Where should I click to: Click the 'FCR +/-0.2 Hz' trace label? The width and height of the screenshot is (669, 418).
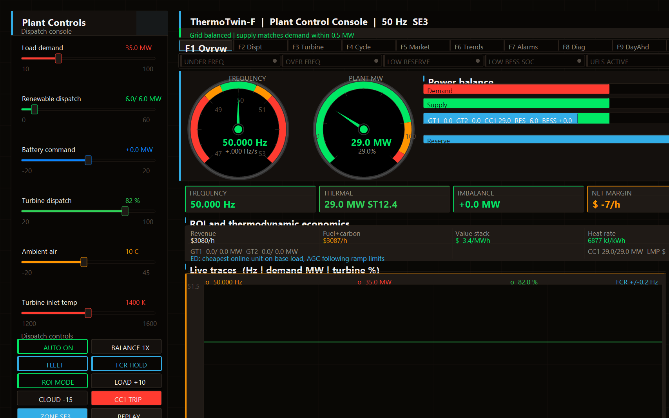pyautogui.click(x=637, y=282)
